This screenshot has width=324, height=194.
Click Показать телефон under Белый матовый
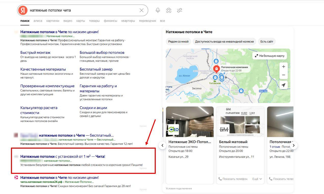[233, 179]
